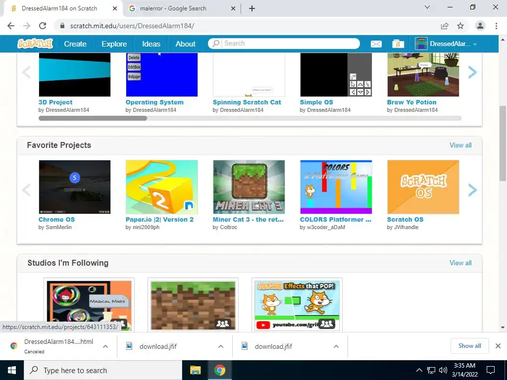Open the notification center icon
The width and height of the screenshot is (507, 380).
pos(491,370)
